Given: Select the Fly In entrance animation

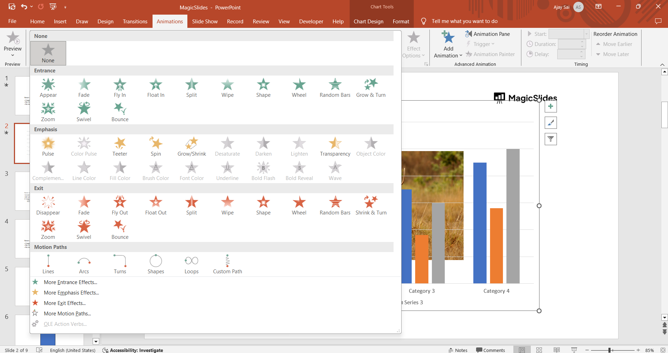Looking at the screenshot, I should [x=119, y=88].
